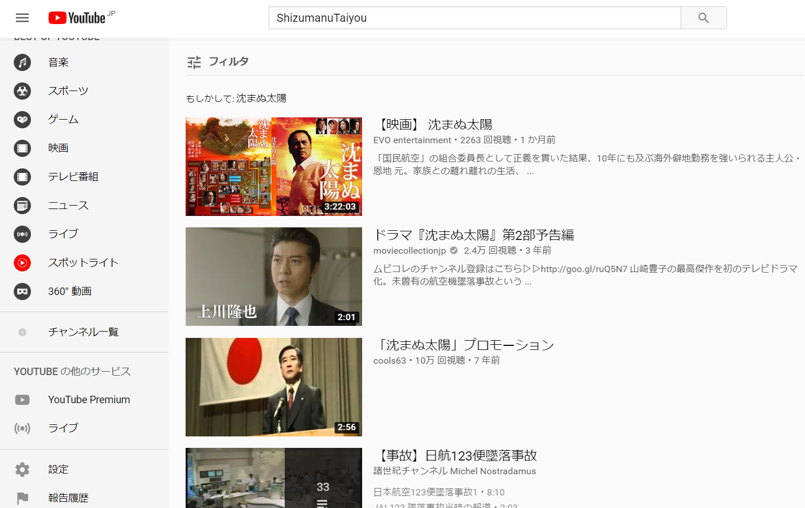Viewport: 805px width, 508px height.
Task: Open 設定 in the sidebar
Action: [x=58, y=470]
